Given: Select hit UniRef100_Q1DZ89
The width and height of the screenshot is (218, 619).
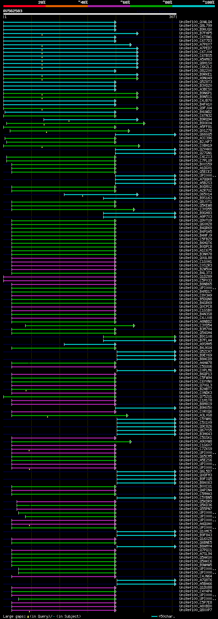Looking at the screenshot, I should (196, 277).
